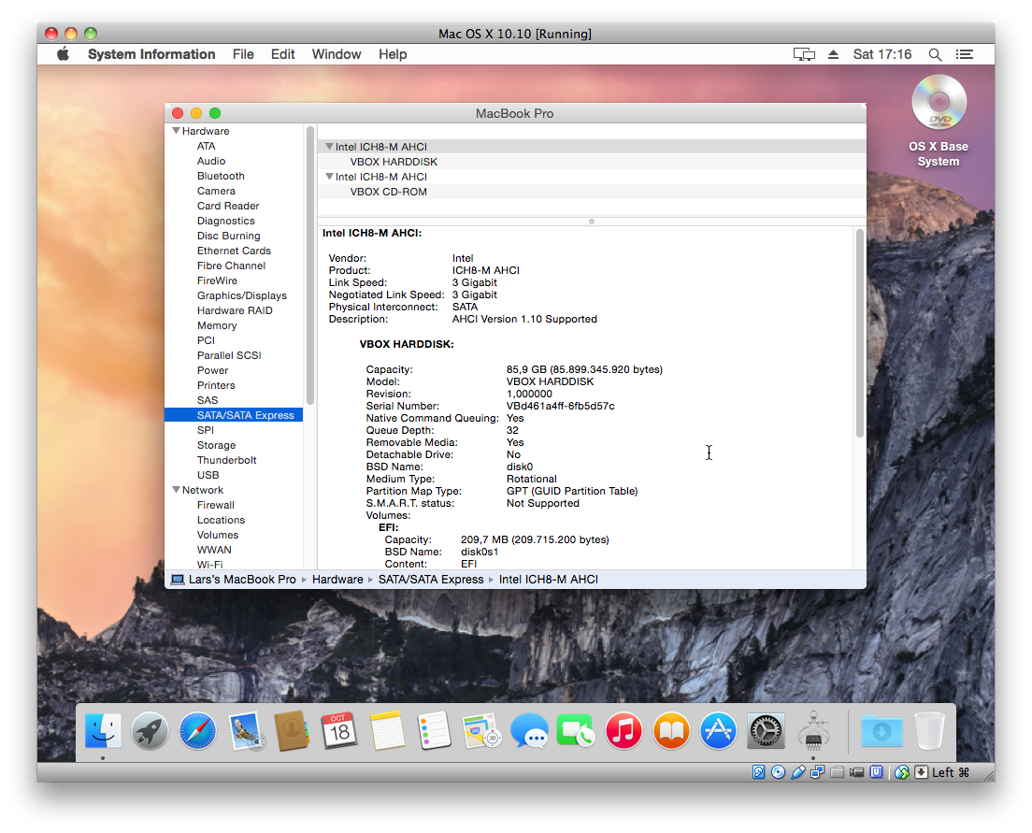This screenshot has width=1032, height=833.
Task: Open the Window menu
Action: [x=337, y=54]
